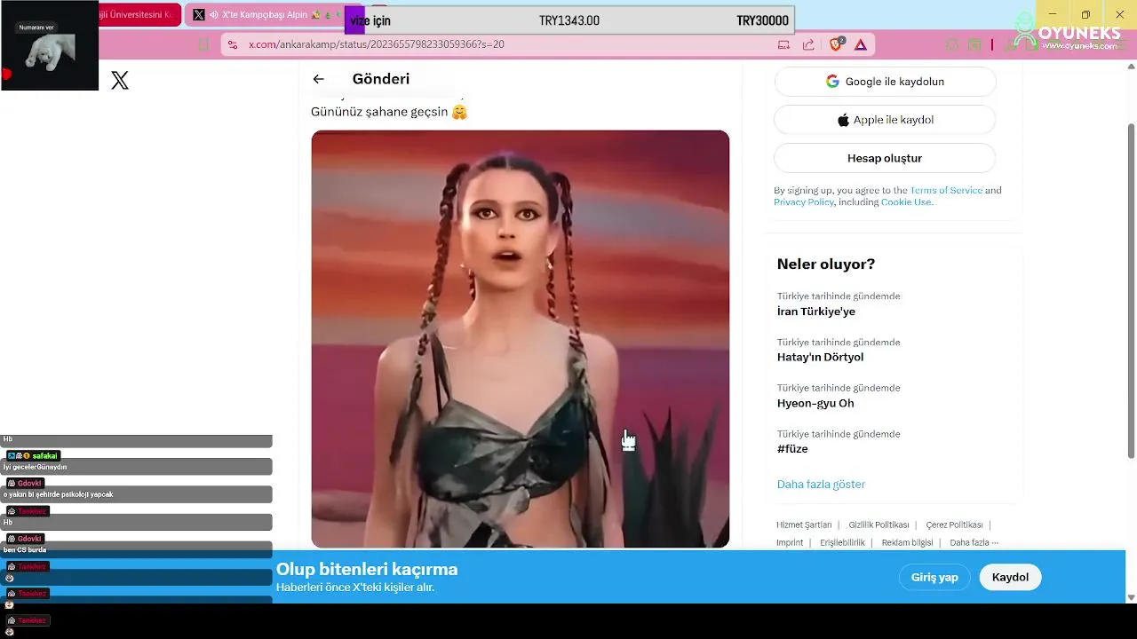Click Daha fazla göster link
The height and width of the screenshot is (639, 1137).
(821, 485)
